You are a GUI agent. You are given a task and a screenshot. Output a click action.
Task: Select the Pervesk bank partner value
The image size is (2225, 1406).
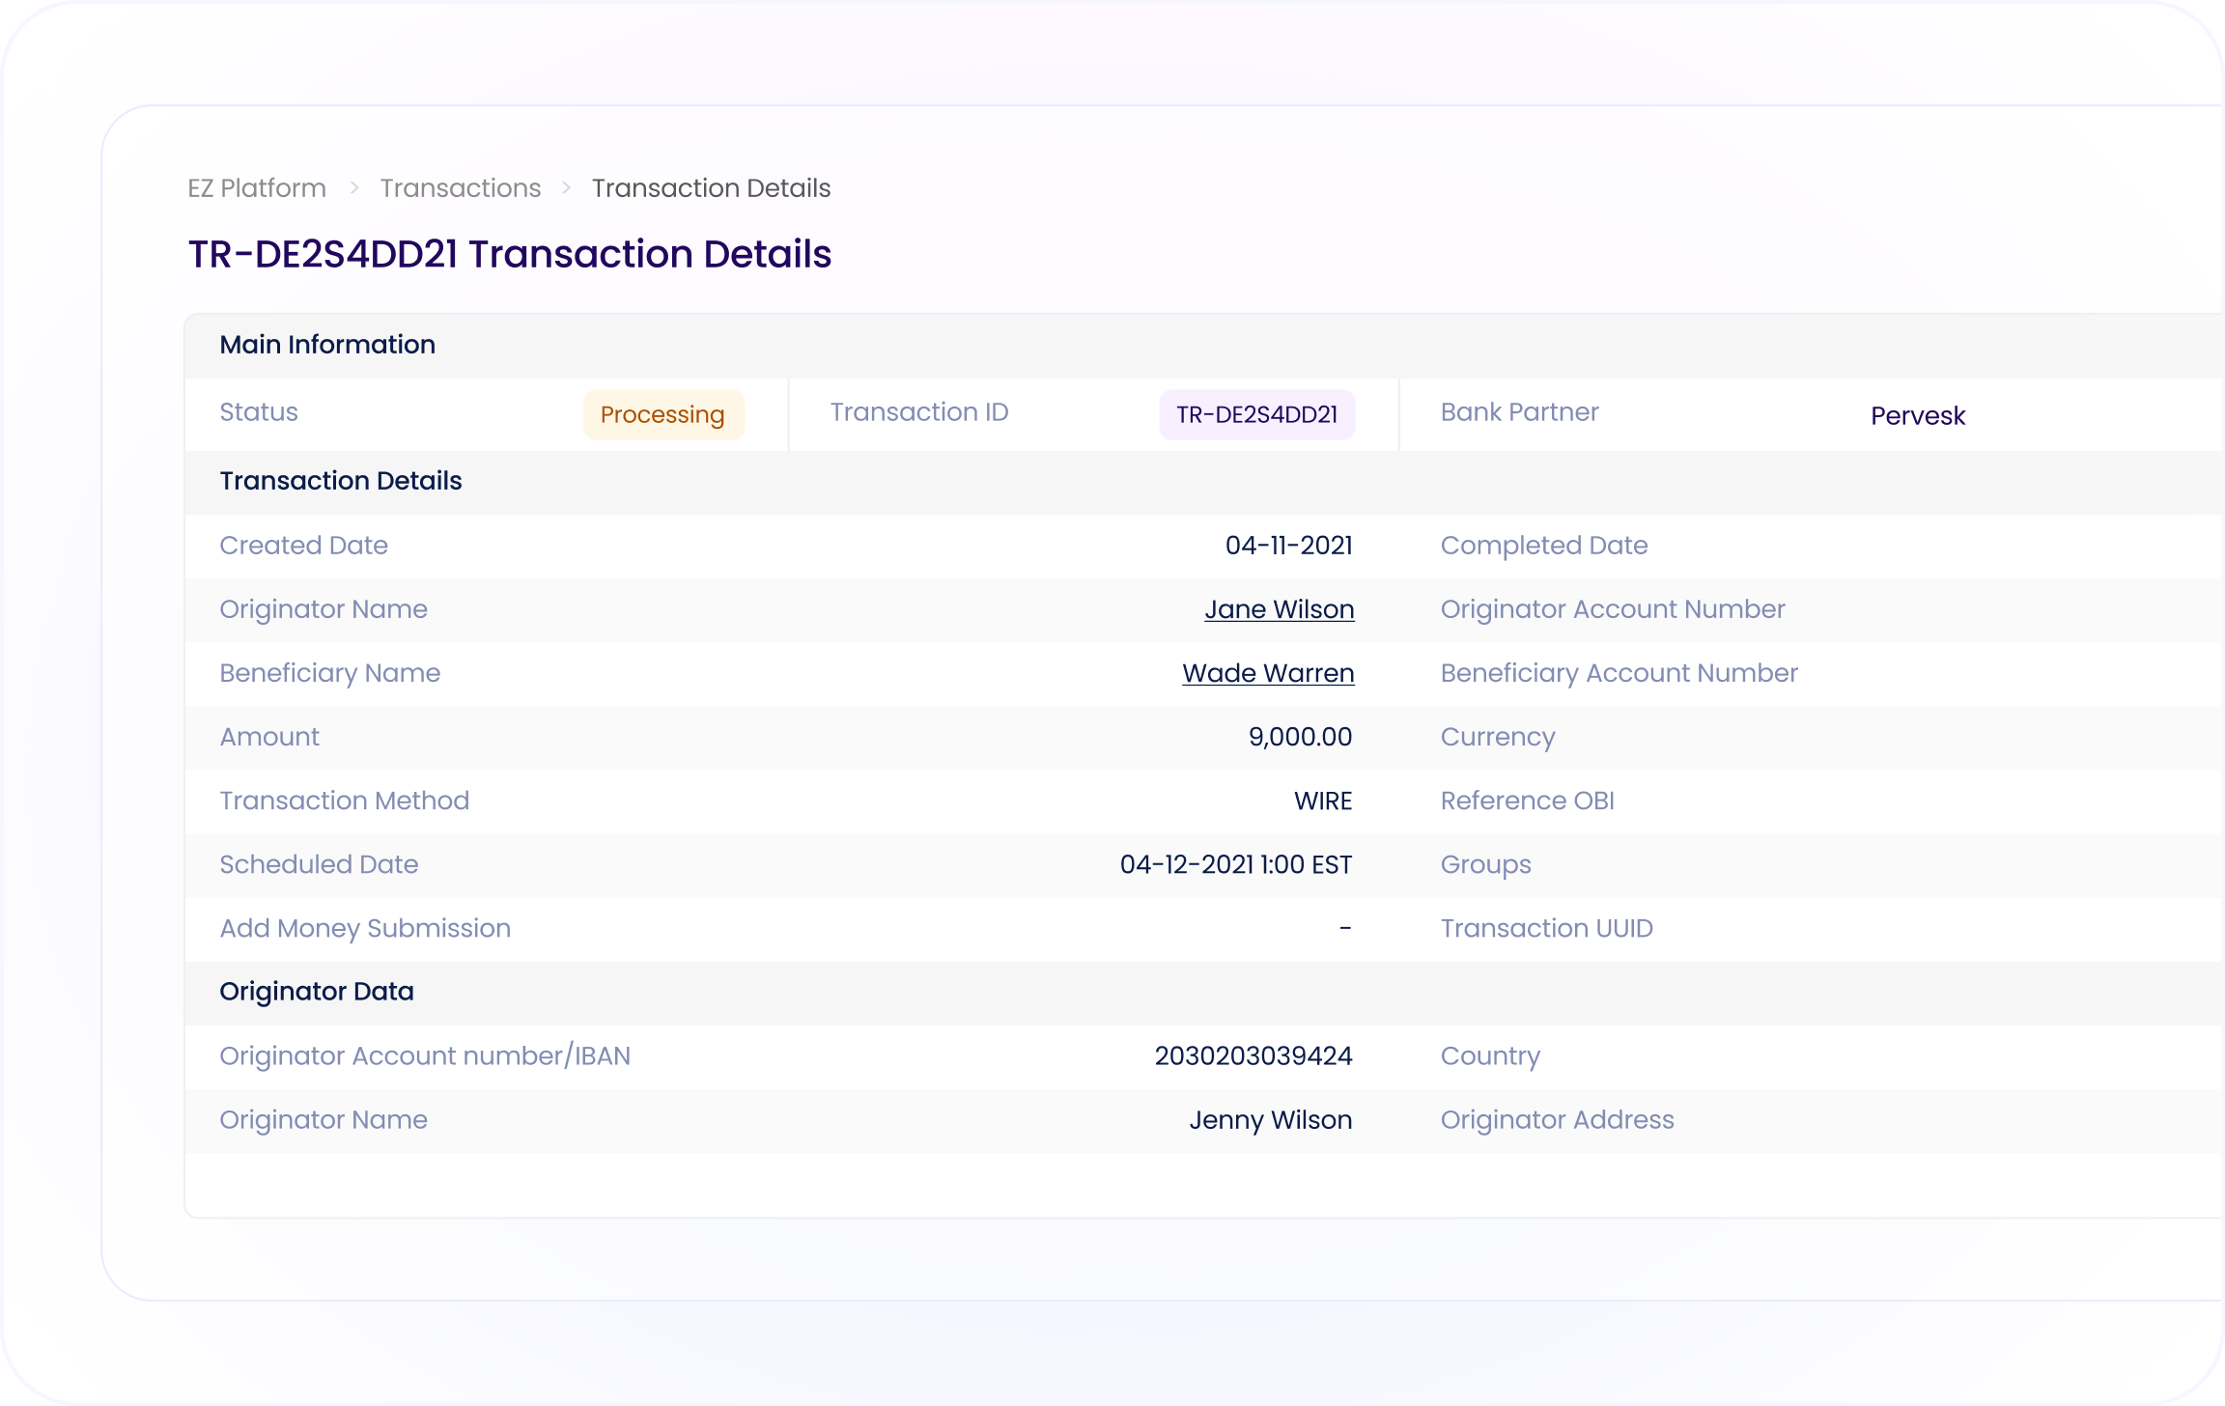pyautogui.click(x=1917, y=416)
